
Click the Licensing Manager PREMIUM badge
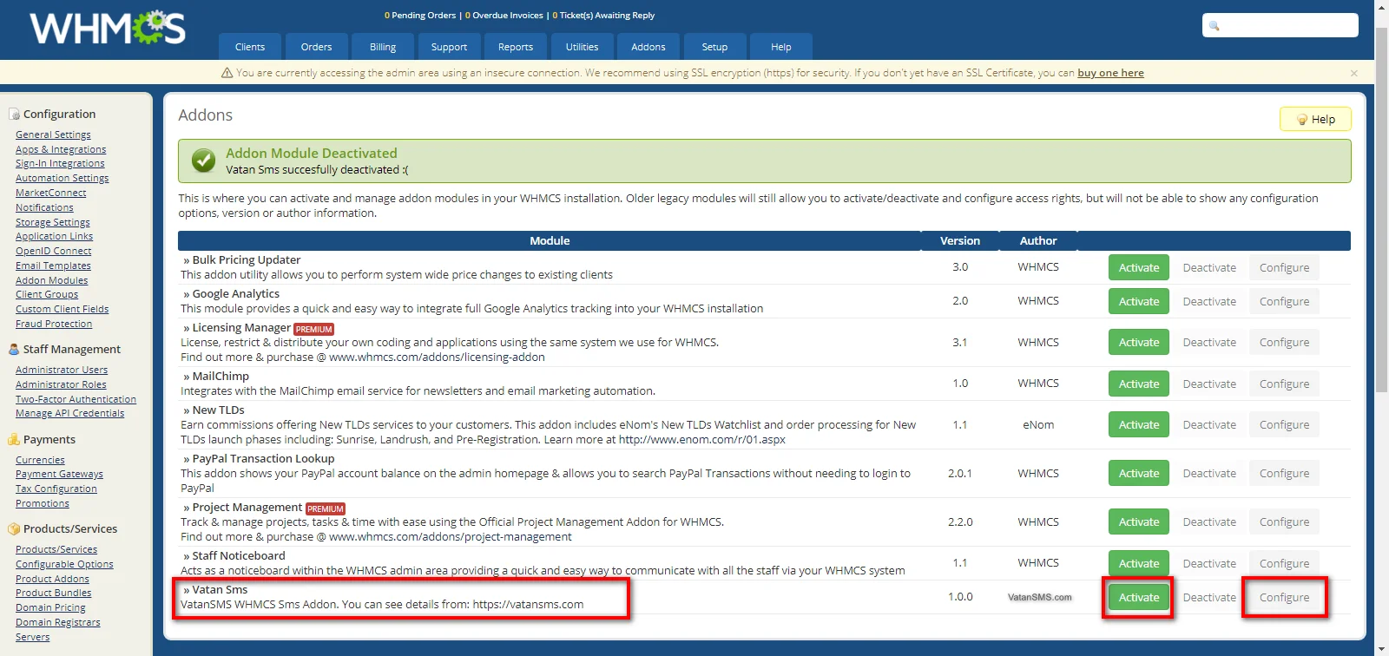coord(313,329)
